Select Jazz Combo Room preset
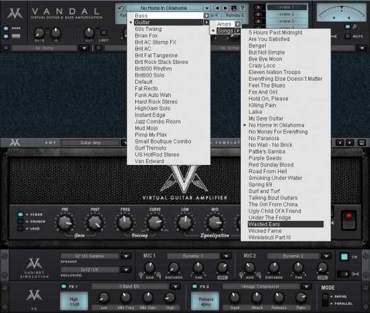370x313 pixels. (157, 122)
